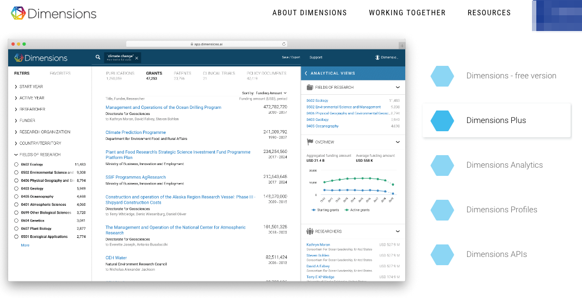Image resolution: width=582 pixels, height=300 pixels.
Task: Select the 0502 Environmental Science radio button
Action: [x=16, y=173]
